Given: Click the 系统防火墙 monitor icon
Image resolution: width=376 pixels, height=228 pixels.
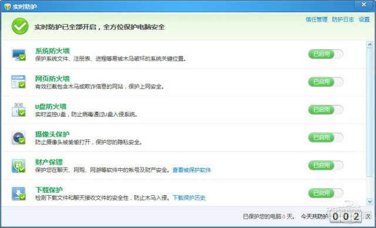Looking at the screenshot, I should [x=19, y=55].
